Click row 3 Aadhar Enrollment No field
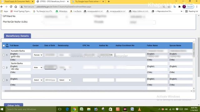The width and height of the screenshot is (200, 112). click(x=131, y=80)
